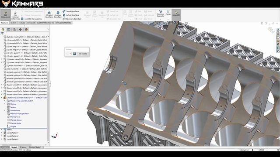Select Boundary Boss/Base tool
Image resolution: width=280 pixels, height=157 pixels.
click(x=72, y=19)
